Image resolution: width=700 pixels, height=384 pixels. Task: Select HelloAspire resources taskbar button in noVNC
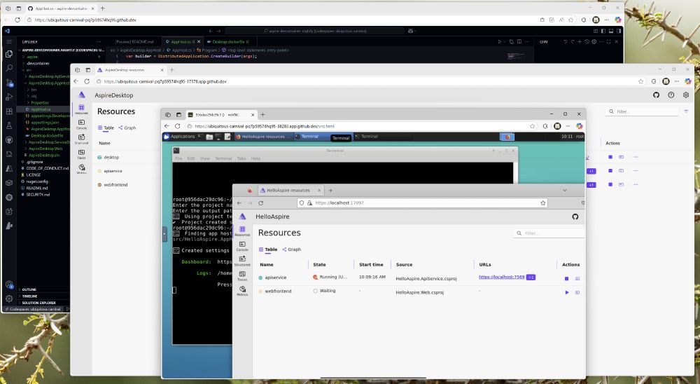pyautogui.click(x=263, y=137)
